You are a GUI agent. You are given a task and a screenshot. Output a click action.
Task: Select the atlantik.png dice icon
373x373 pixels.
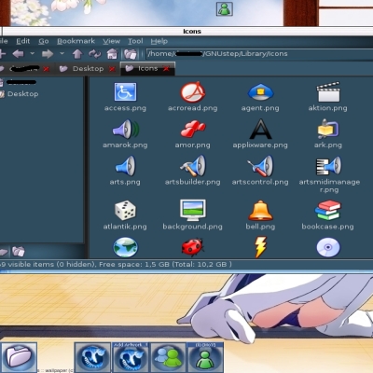pos(125,210)
